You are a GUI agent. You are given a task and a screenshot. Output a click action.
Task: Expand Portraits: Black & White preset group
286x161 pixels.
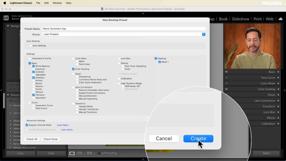point(11,148)
